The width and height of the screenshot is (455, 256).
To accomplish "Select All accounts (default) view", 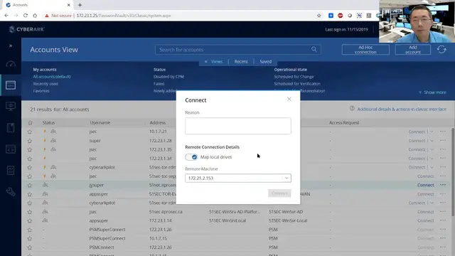I will click(52, 77).
